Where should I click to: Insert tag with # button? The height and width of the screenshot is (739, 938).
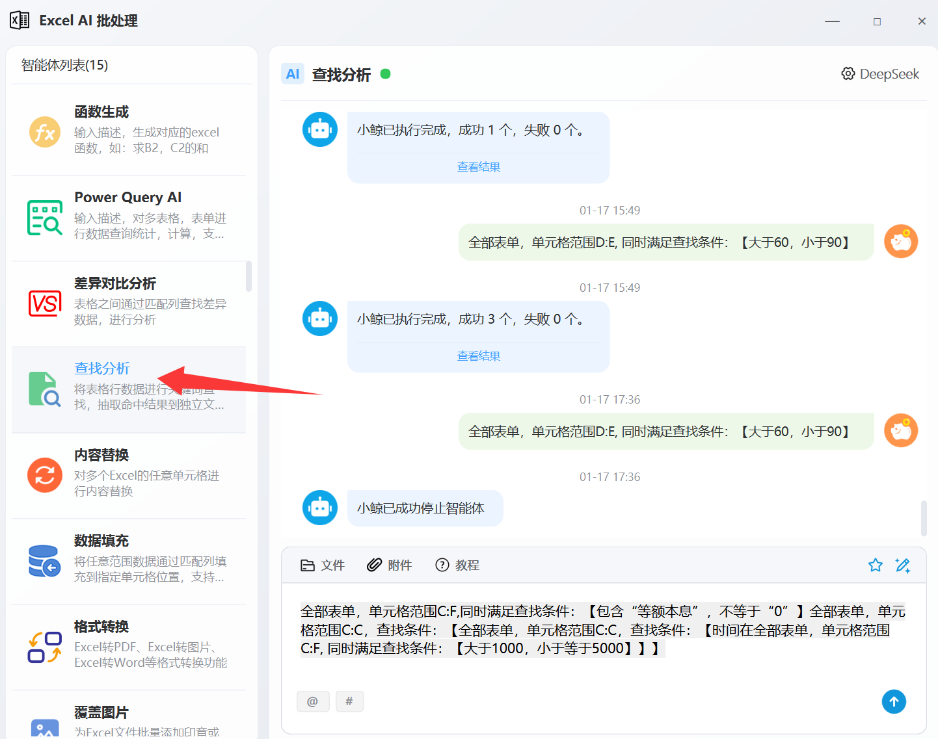[349, 701]
